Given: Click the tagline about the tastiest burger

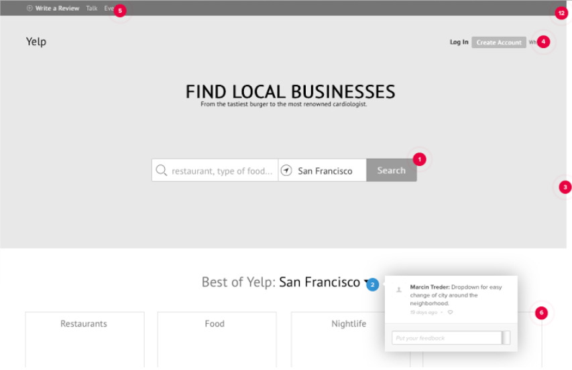Looking at the screenshot, I should 284,104.
